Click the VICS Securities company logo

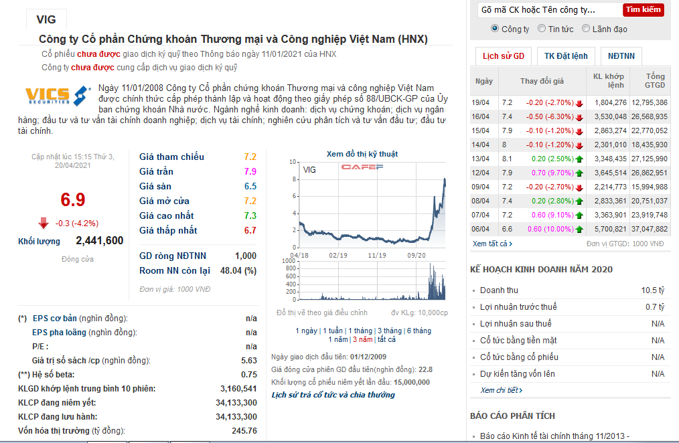coord(58,95)
